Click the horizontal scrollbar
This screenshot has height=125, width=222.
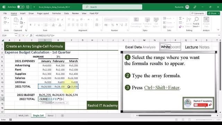click(175, 116)
